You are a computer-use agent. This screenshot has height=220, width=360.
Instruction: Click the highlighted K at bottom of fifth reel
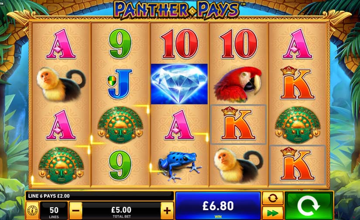298,165
